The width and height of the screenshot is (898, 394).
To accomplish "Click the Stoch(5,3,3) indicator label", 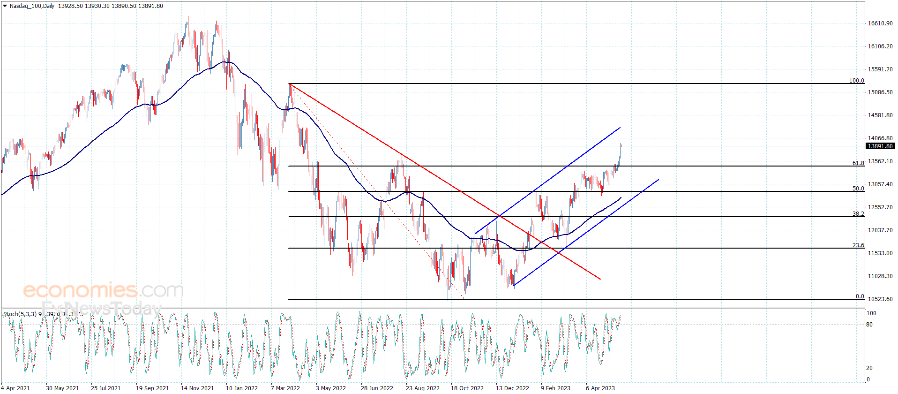I will pos(20,314).
